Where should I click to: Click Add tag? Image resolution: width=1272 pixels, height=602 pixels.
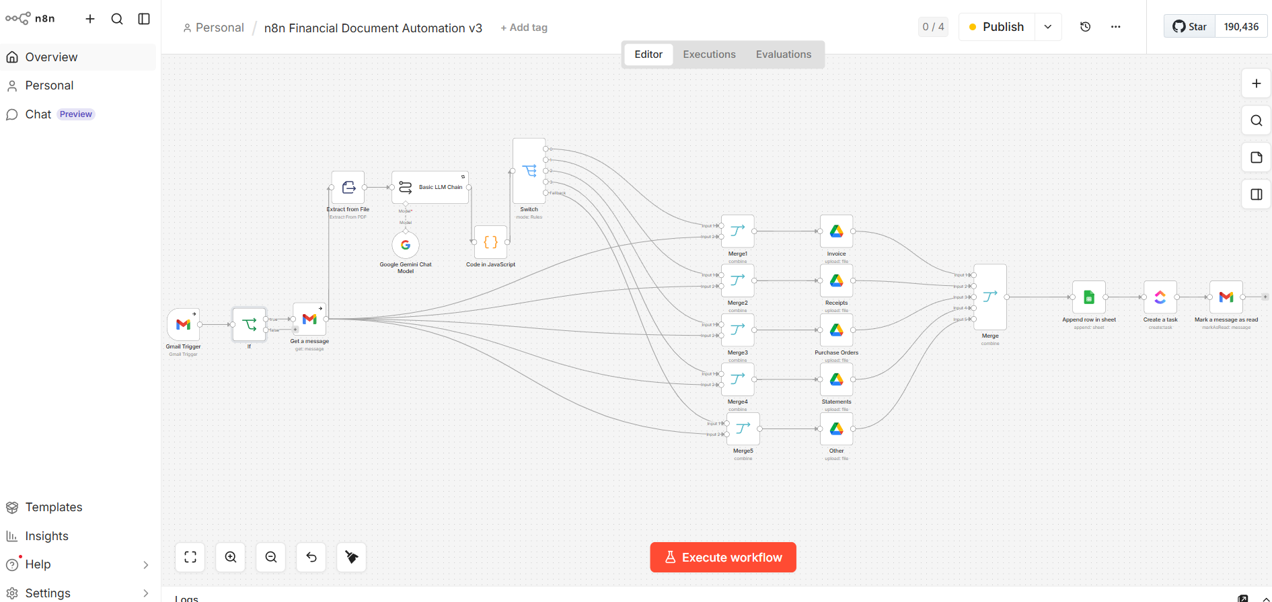tap(524, 28)
